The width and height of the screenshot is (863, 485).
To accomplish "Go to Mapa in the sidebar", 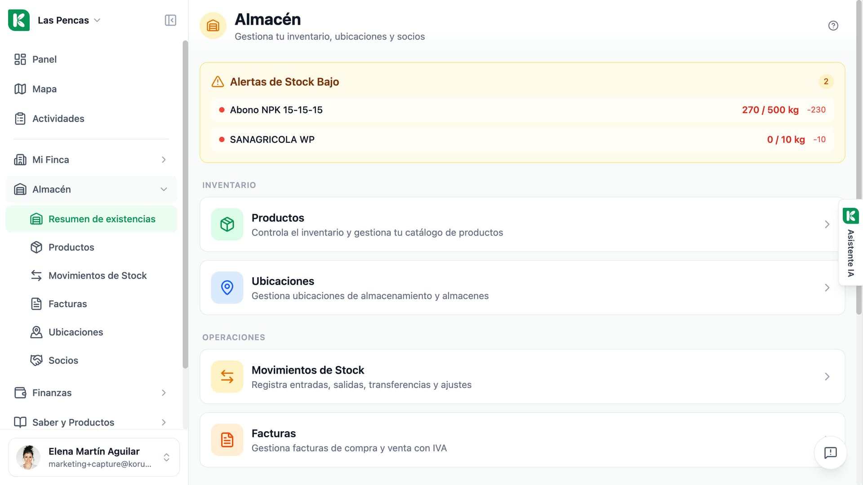I will 91,89.
